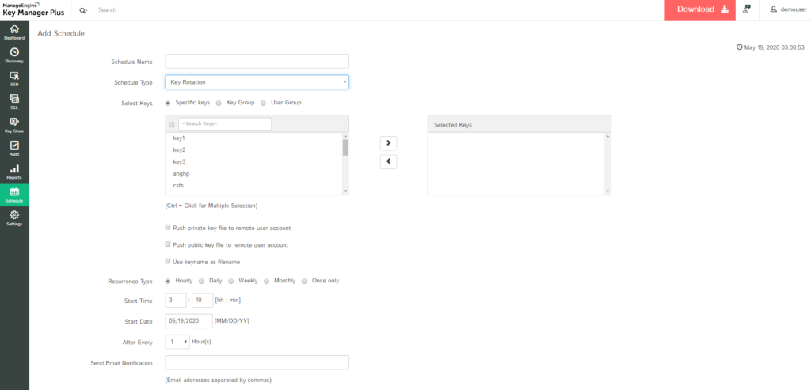
Task: Choose Weekly recurrence type
Action: pos(231,281)
